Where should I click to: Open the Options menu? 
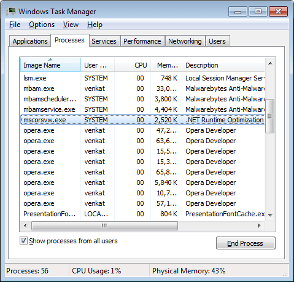point(42,25)
